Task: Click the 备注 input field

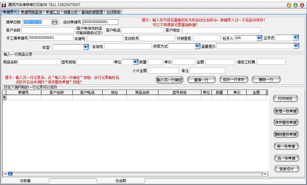Action: click(x=207, y=71)
